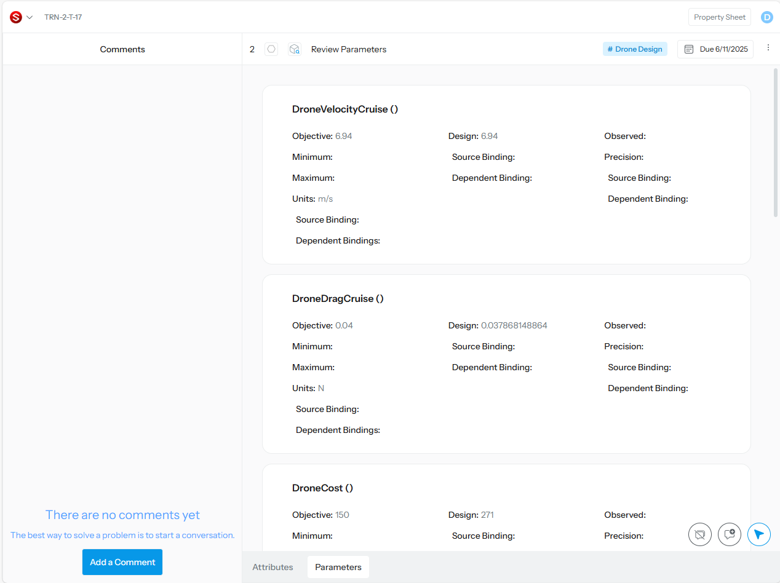The height and width of the screenshot is (583, 780).
Task: Open the TRN-2-T-17 task identifier
Action: (63, 17)
